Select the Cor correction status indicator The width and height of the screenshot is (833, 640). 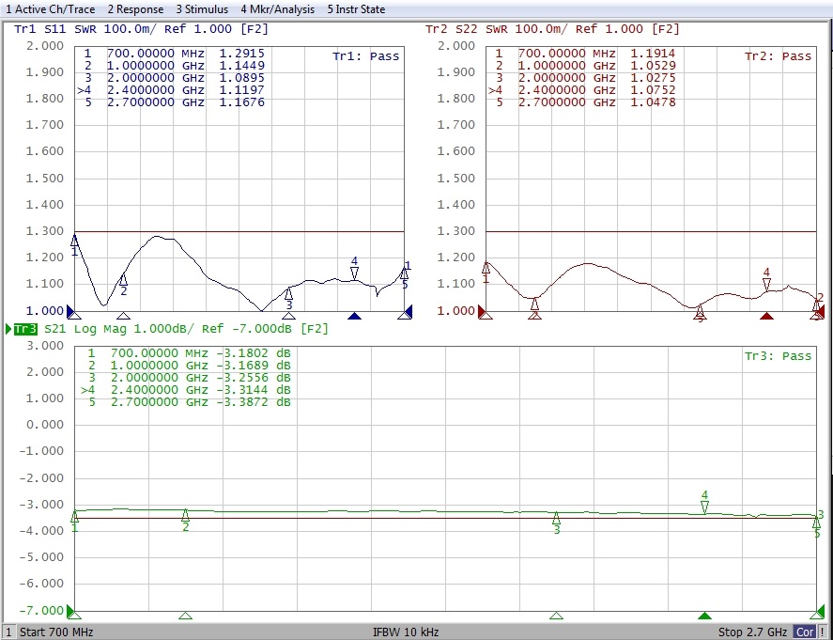pyautogui.click(x=803, y=632)
